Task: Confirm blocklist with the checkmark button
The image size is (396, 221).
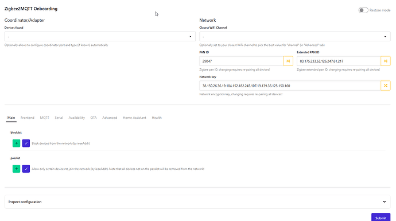Action: click(26, 143)
